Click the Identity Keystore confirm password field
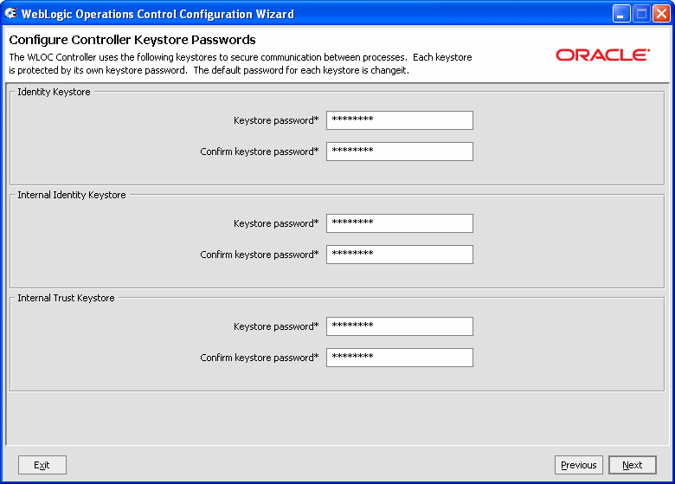Screen dimensions: 675x484 (x=400, y=152)
